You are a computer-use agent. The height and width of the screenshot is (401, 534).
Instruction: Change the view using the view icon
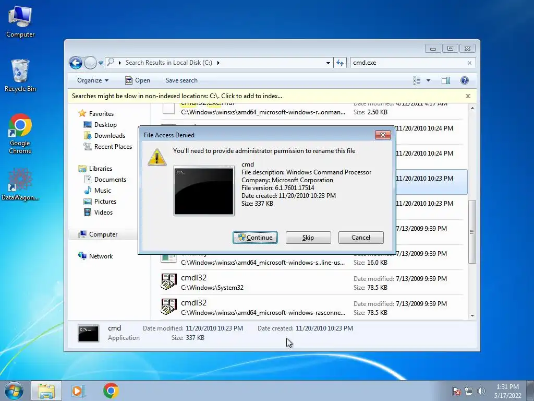(x=417, y=80)
